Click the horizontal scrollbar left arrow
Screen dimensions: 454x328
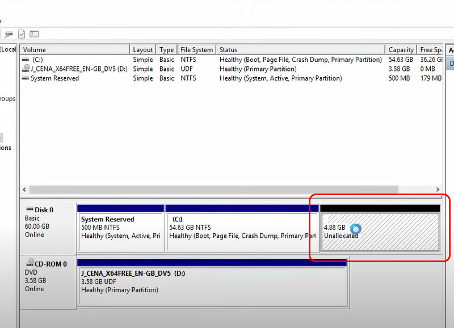click(x=24, y=190)
